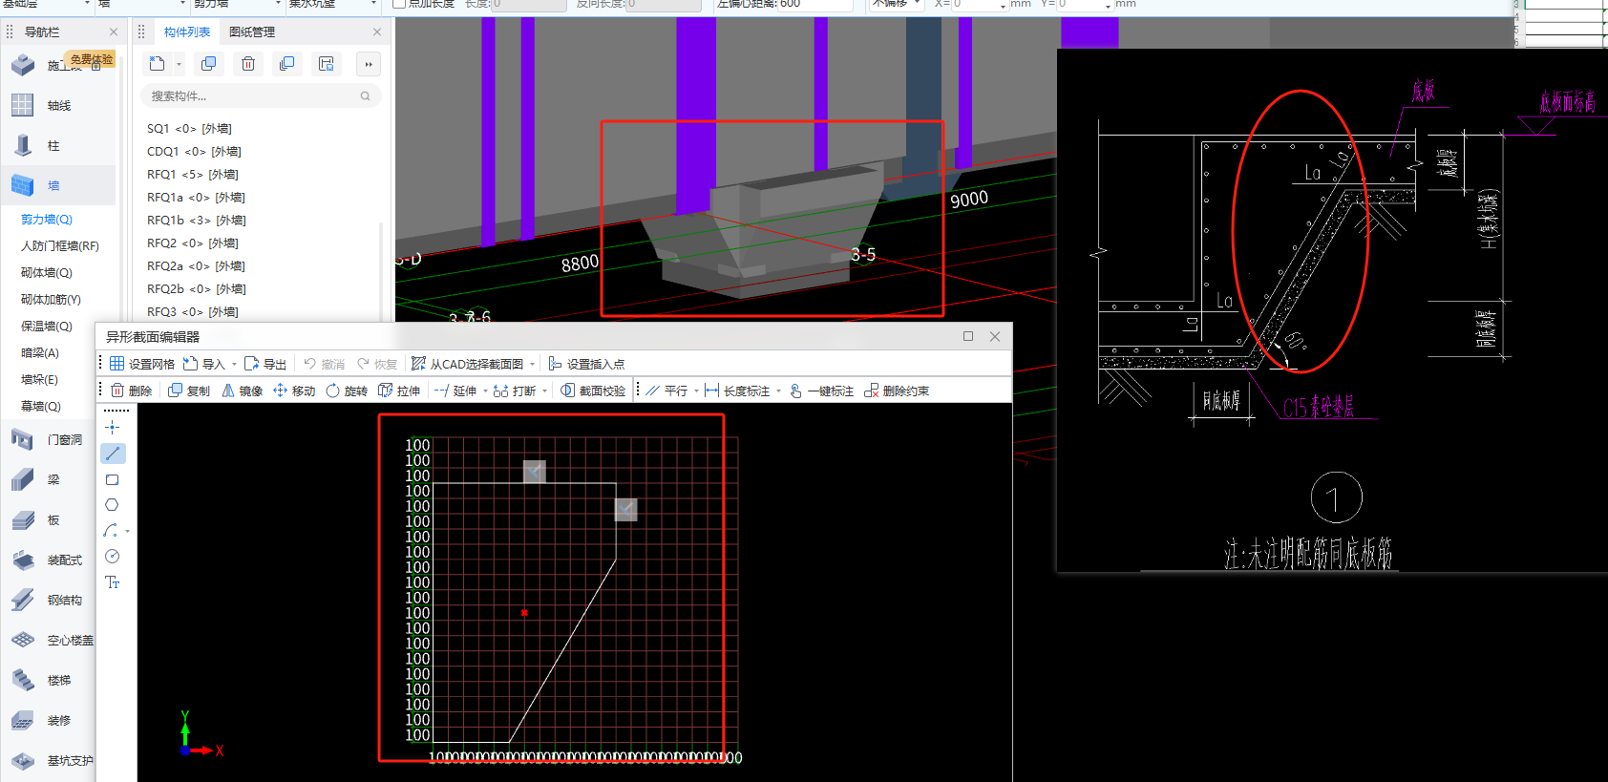Select the rectangle drawing tool
Viewport: 1608px width, 782px height.
pos(113,479)
